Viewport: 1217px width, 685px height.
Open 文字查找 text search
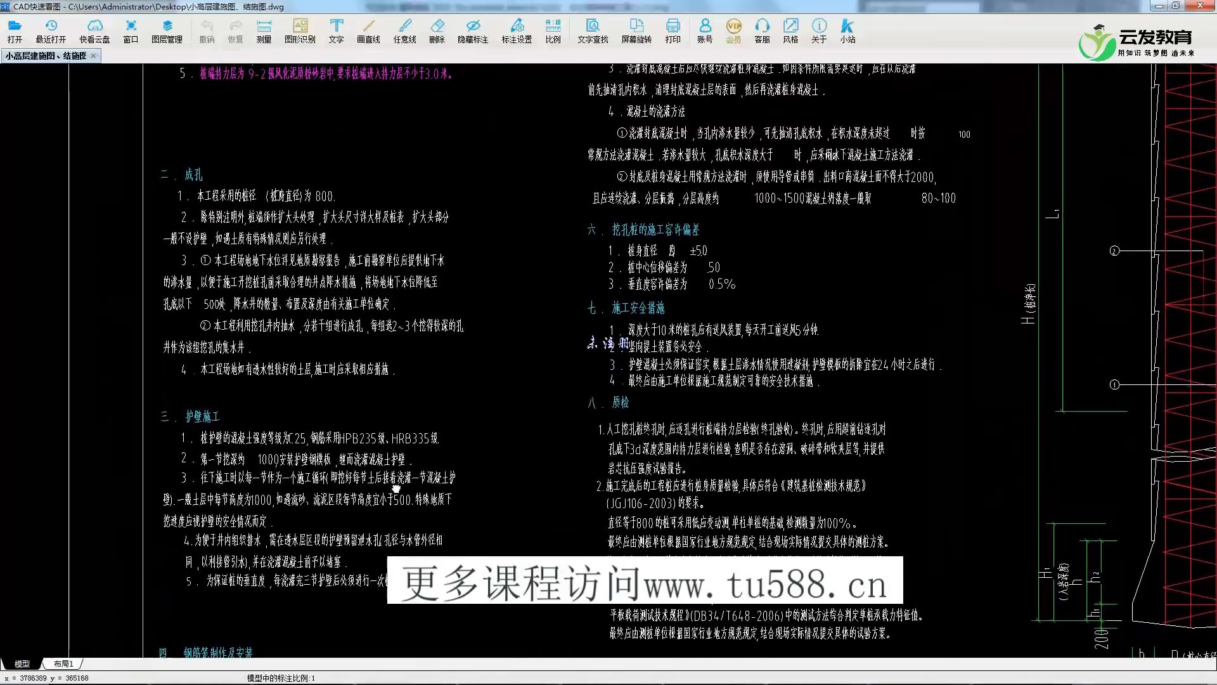(593, 30)
